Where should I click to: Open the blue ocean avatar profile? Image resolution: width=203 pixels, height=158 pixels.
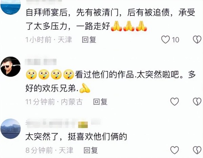coord(10,7)
